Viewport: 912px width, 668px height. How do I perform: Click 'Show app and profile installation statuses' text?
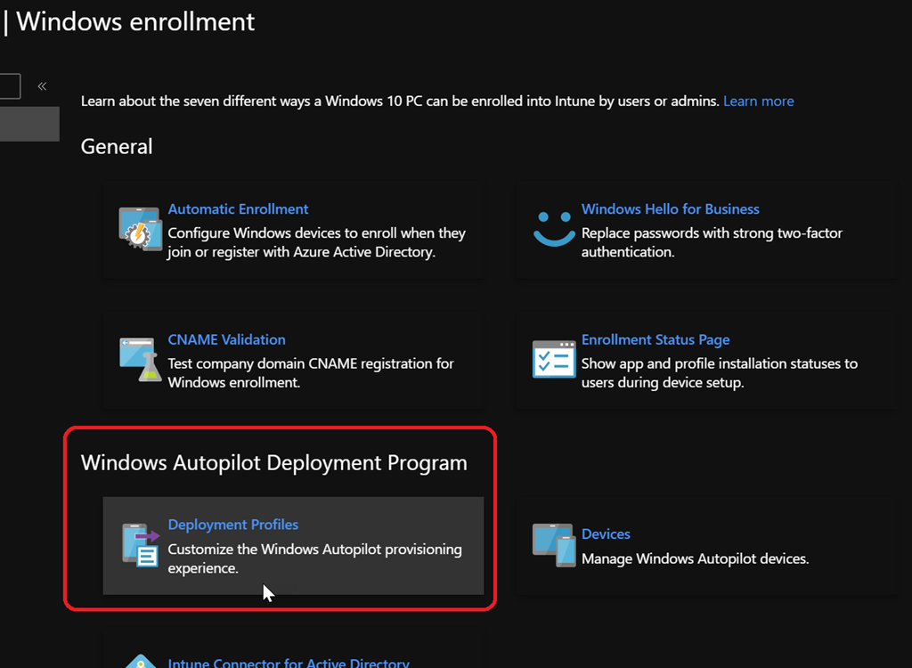click(720, 372)
